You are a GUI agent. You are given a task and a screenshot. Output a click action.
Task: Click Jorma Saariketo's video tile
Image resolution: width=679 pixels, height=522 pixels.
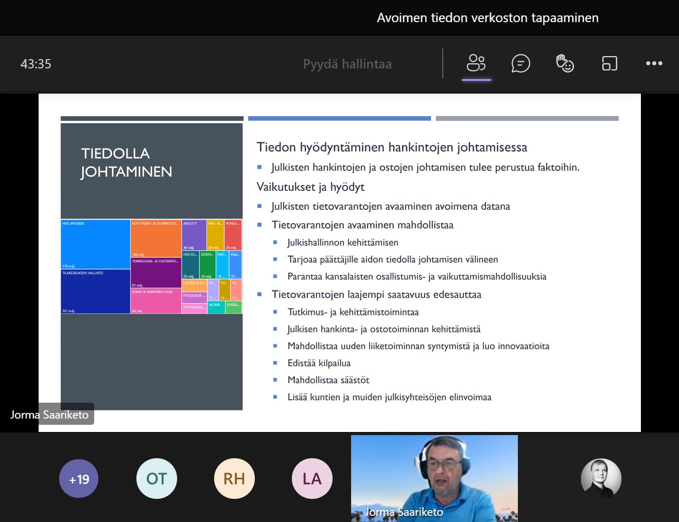[x=434, y=478]
